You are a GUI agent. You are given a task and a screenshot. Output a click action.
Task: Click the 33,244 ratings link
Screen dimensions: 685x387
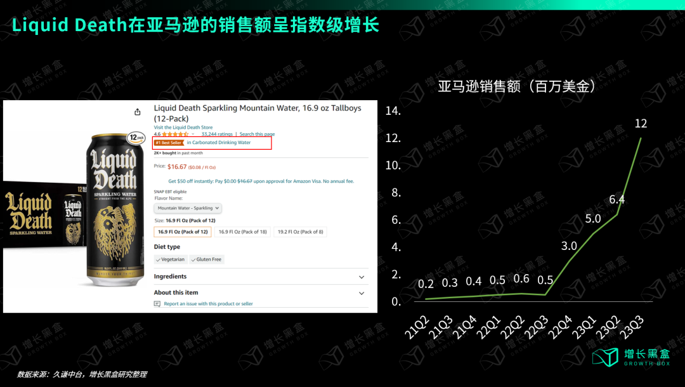[x=216, y=134]
